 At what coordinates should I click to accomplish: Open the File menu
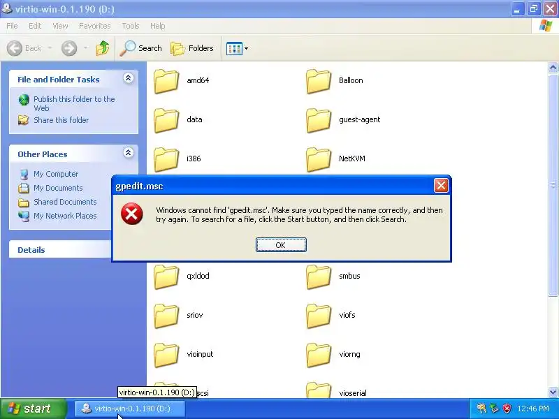tap(12, 26)
